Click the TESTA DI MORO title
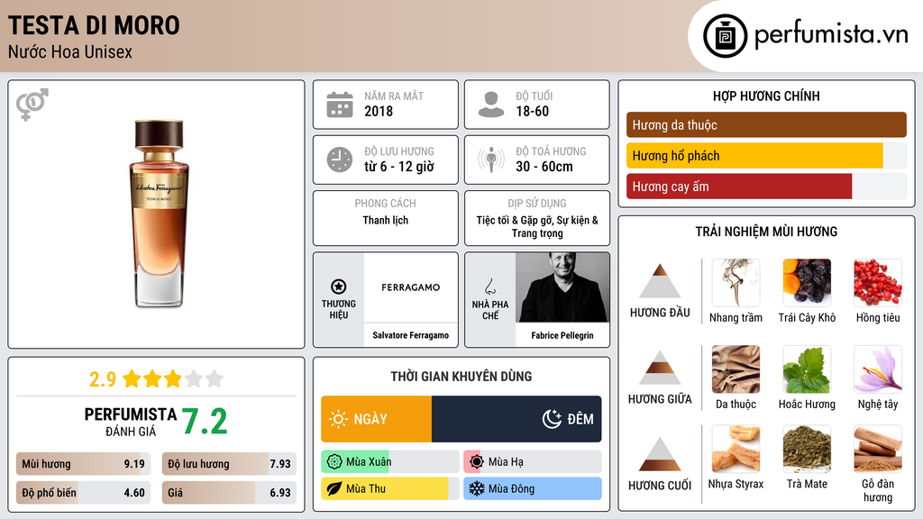This screenshot has height=519, width=923. click(x=94, y=26)
